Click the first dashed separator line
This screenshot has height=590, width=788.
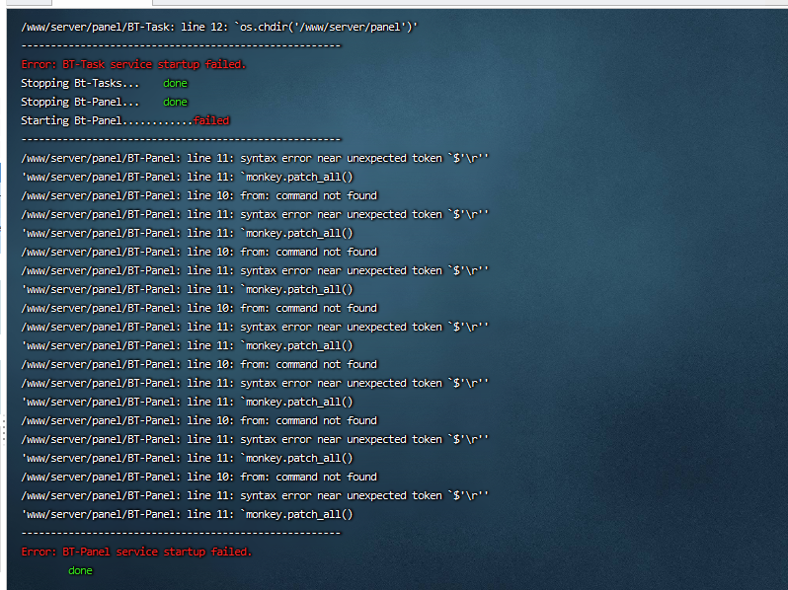point(181,45)
